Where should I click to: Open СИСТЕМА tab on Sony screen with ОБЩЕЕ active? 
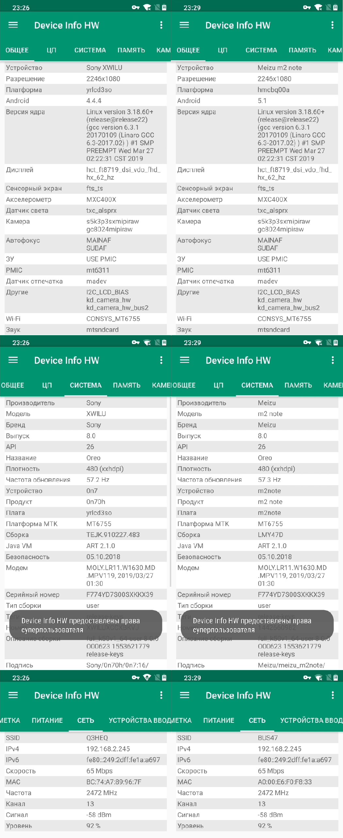point(90,50)
